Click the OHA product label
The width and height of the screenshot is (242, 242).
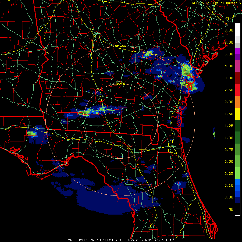point(236,16)
